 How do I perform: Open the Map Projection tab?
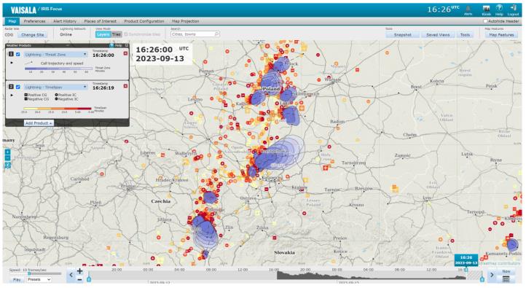186,21
